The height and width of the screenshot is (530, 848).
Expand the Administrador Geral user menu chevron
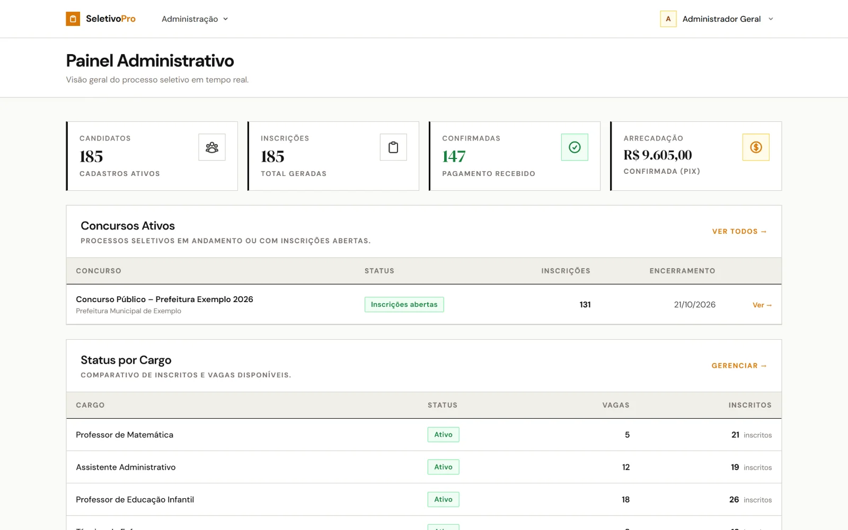coord(771,19)
